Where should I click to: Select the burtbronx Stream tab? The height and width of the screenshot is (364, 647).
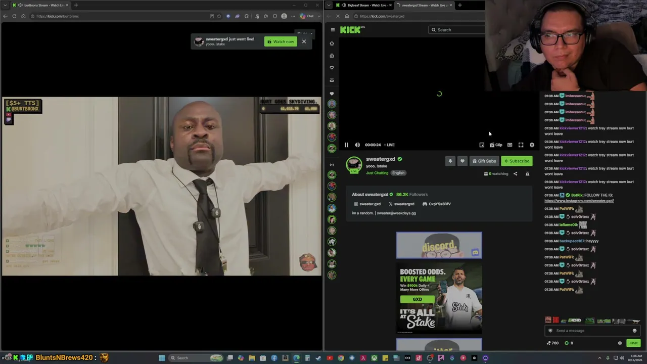tap(39, 5)
